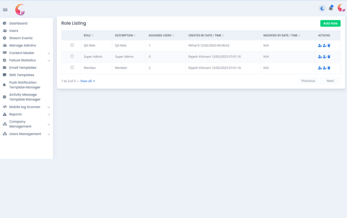Delete Super Admin role with trash icon
Image resolution: width=347 pixels, height=218 pixels.
coord(329,57)
